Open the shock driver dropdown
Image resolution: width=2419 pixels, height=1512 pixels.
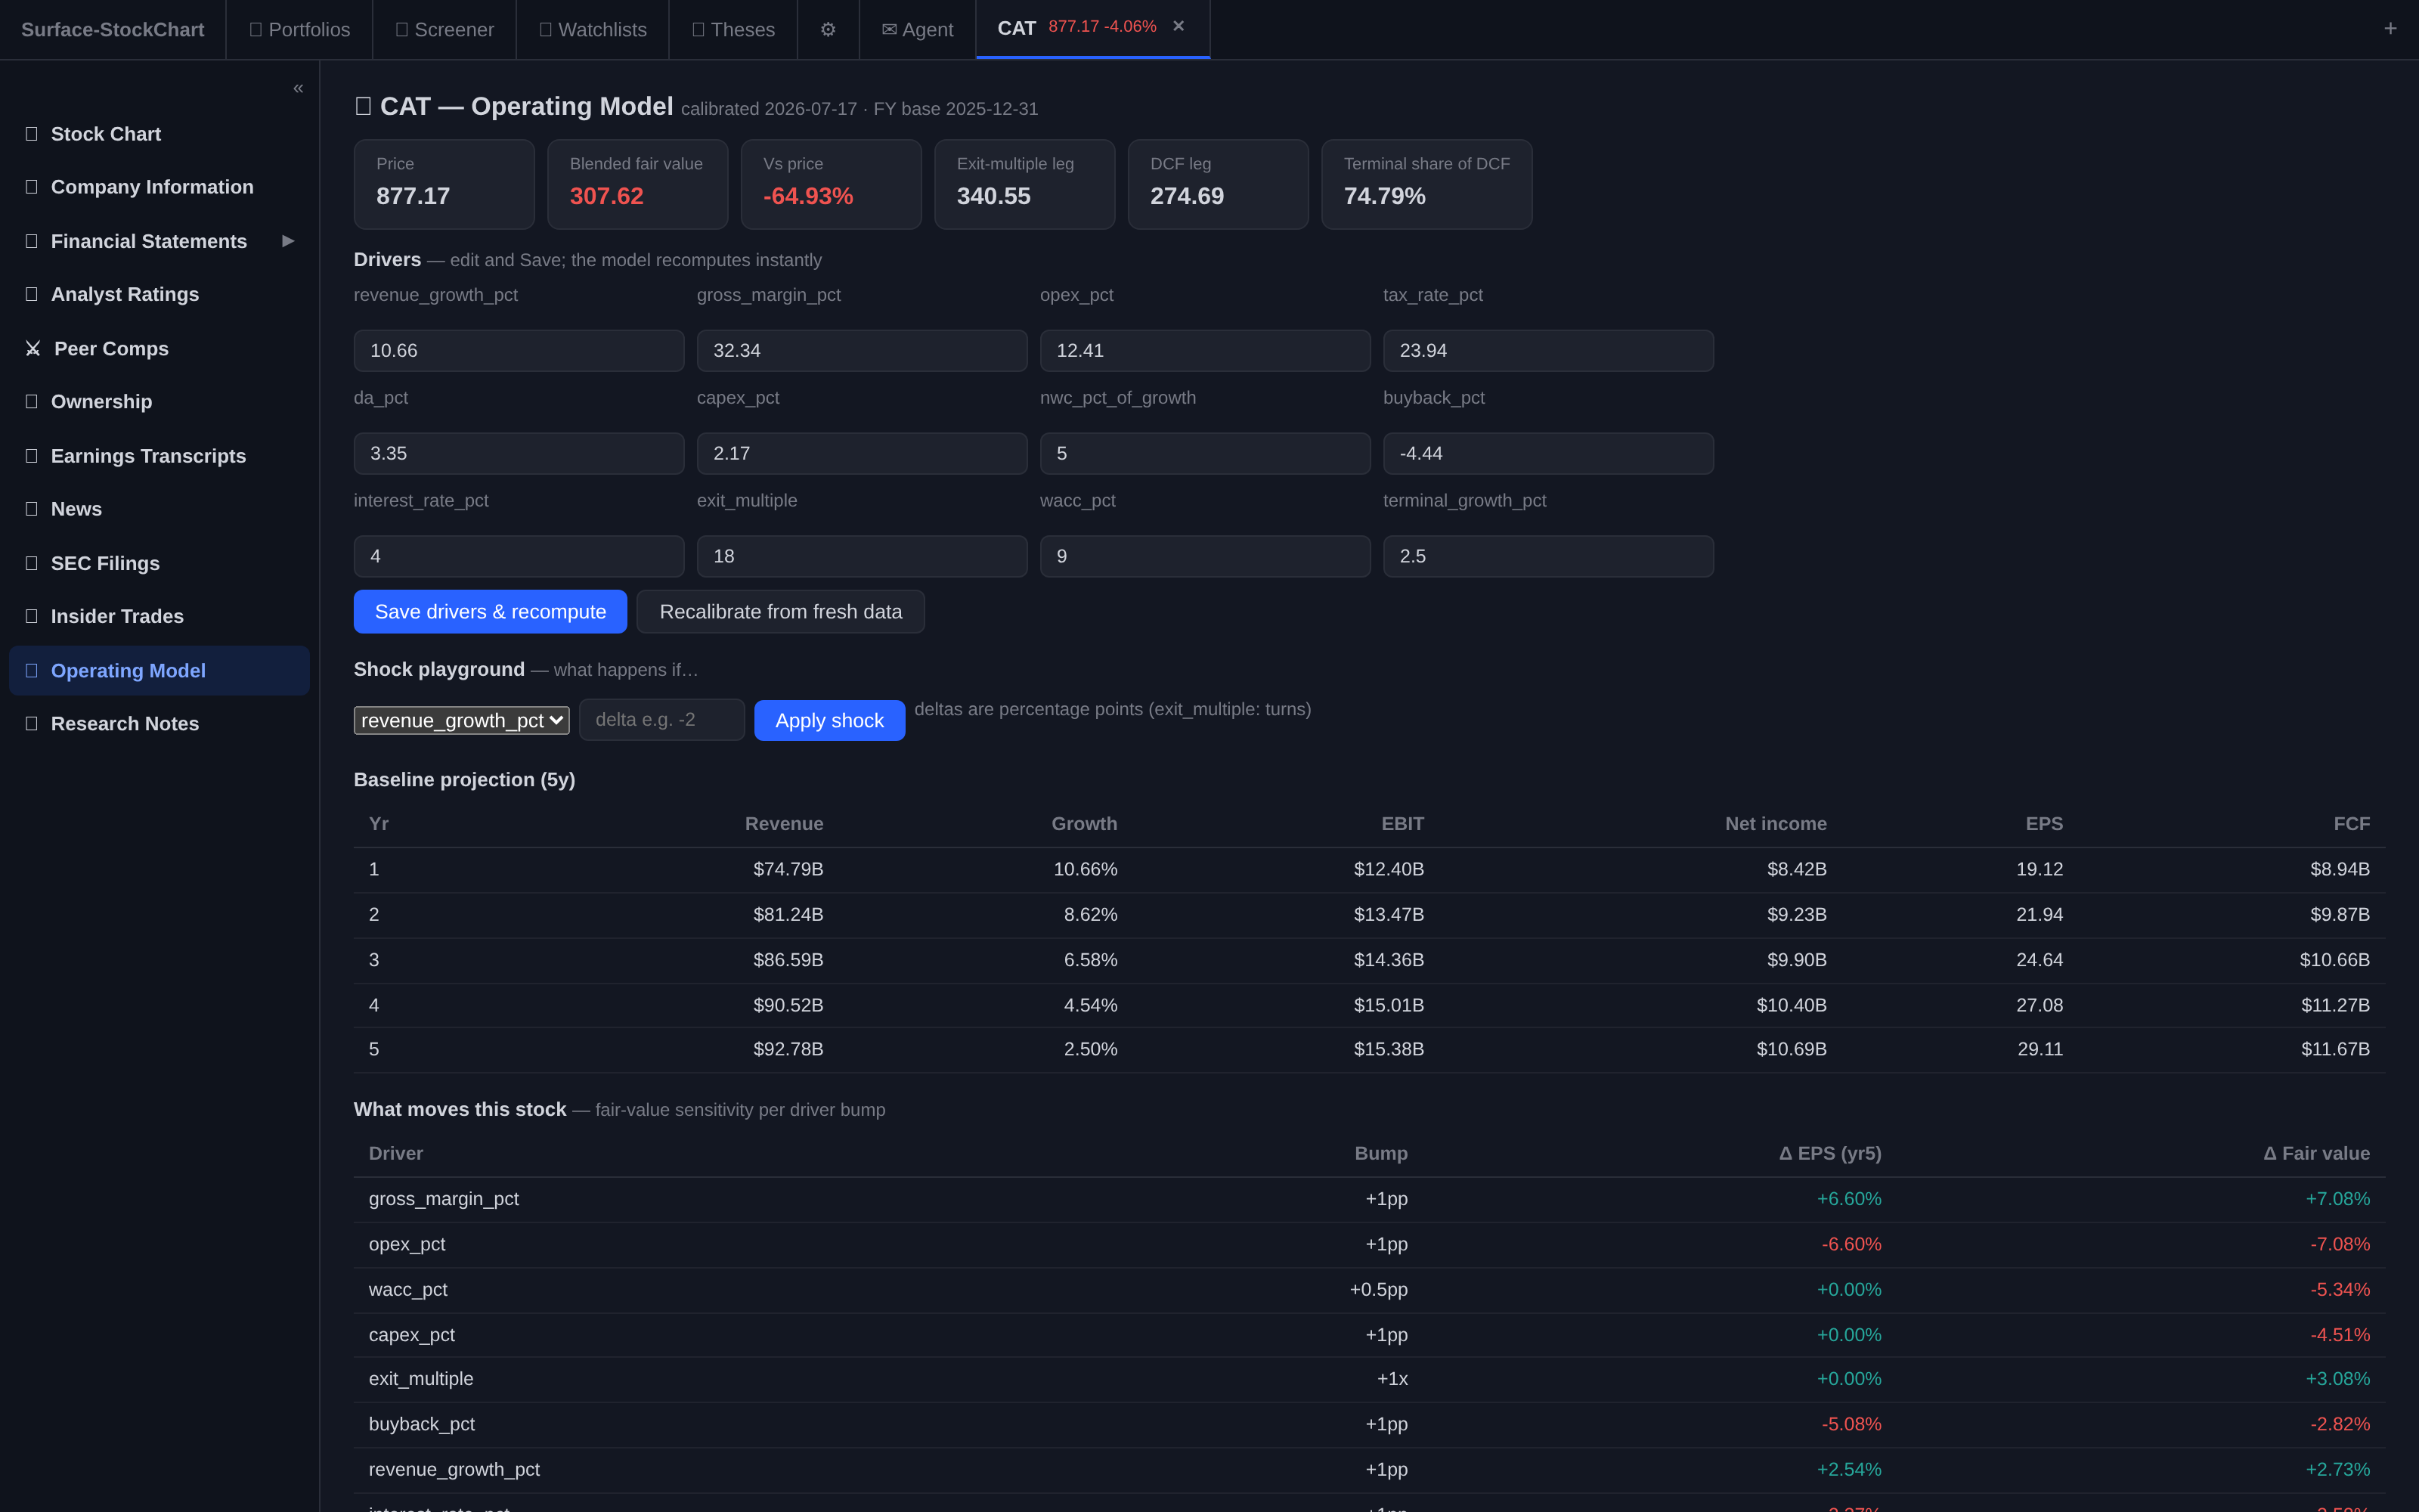click(x=462, y=720)
